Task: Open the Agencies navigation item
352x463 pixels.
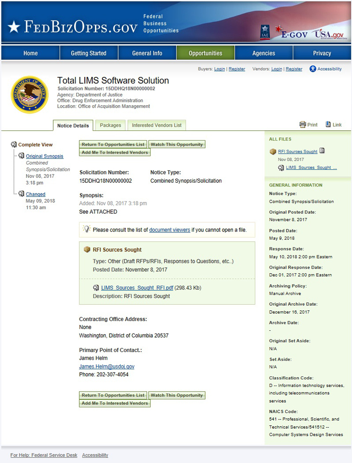Action: [x=264, y=53]
